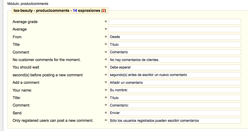
Task: Click the 'Añadir un comentario' input
Action: pos(174,83)
